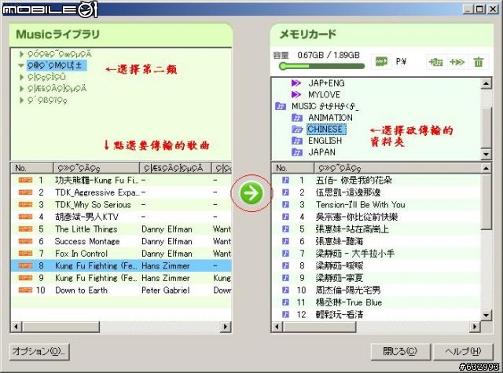Click MP3 icon of Down to Earth
The width and height of the screenshot is (503, 373).
pyautogui.click(x=25, y=290)
